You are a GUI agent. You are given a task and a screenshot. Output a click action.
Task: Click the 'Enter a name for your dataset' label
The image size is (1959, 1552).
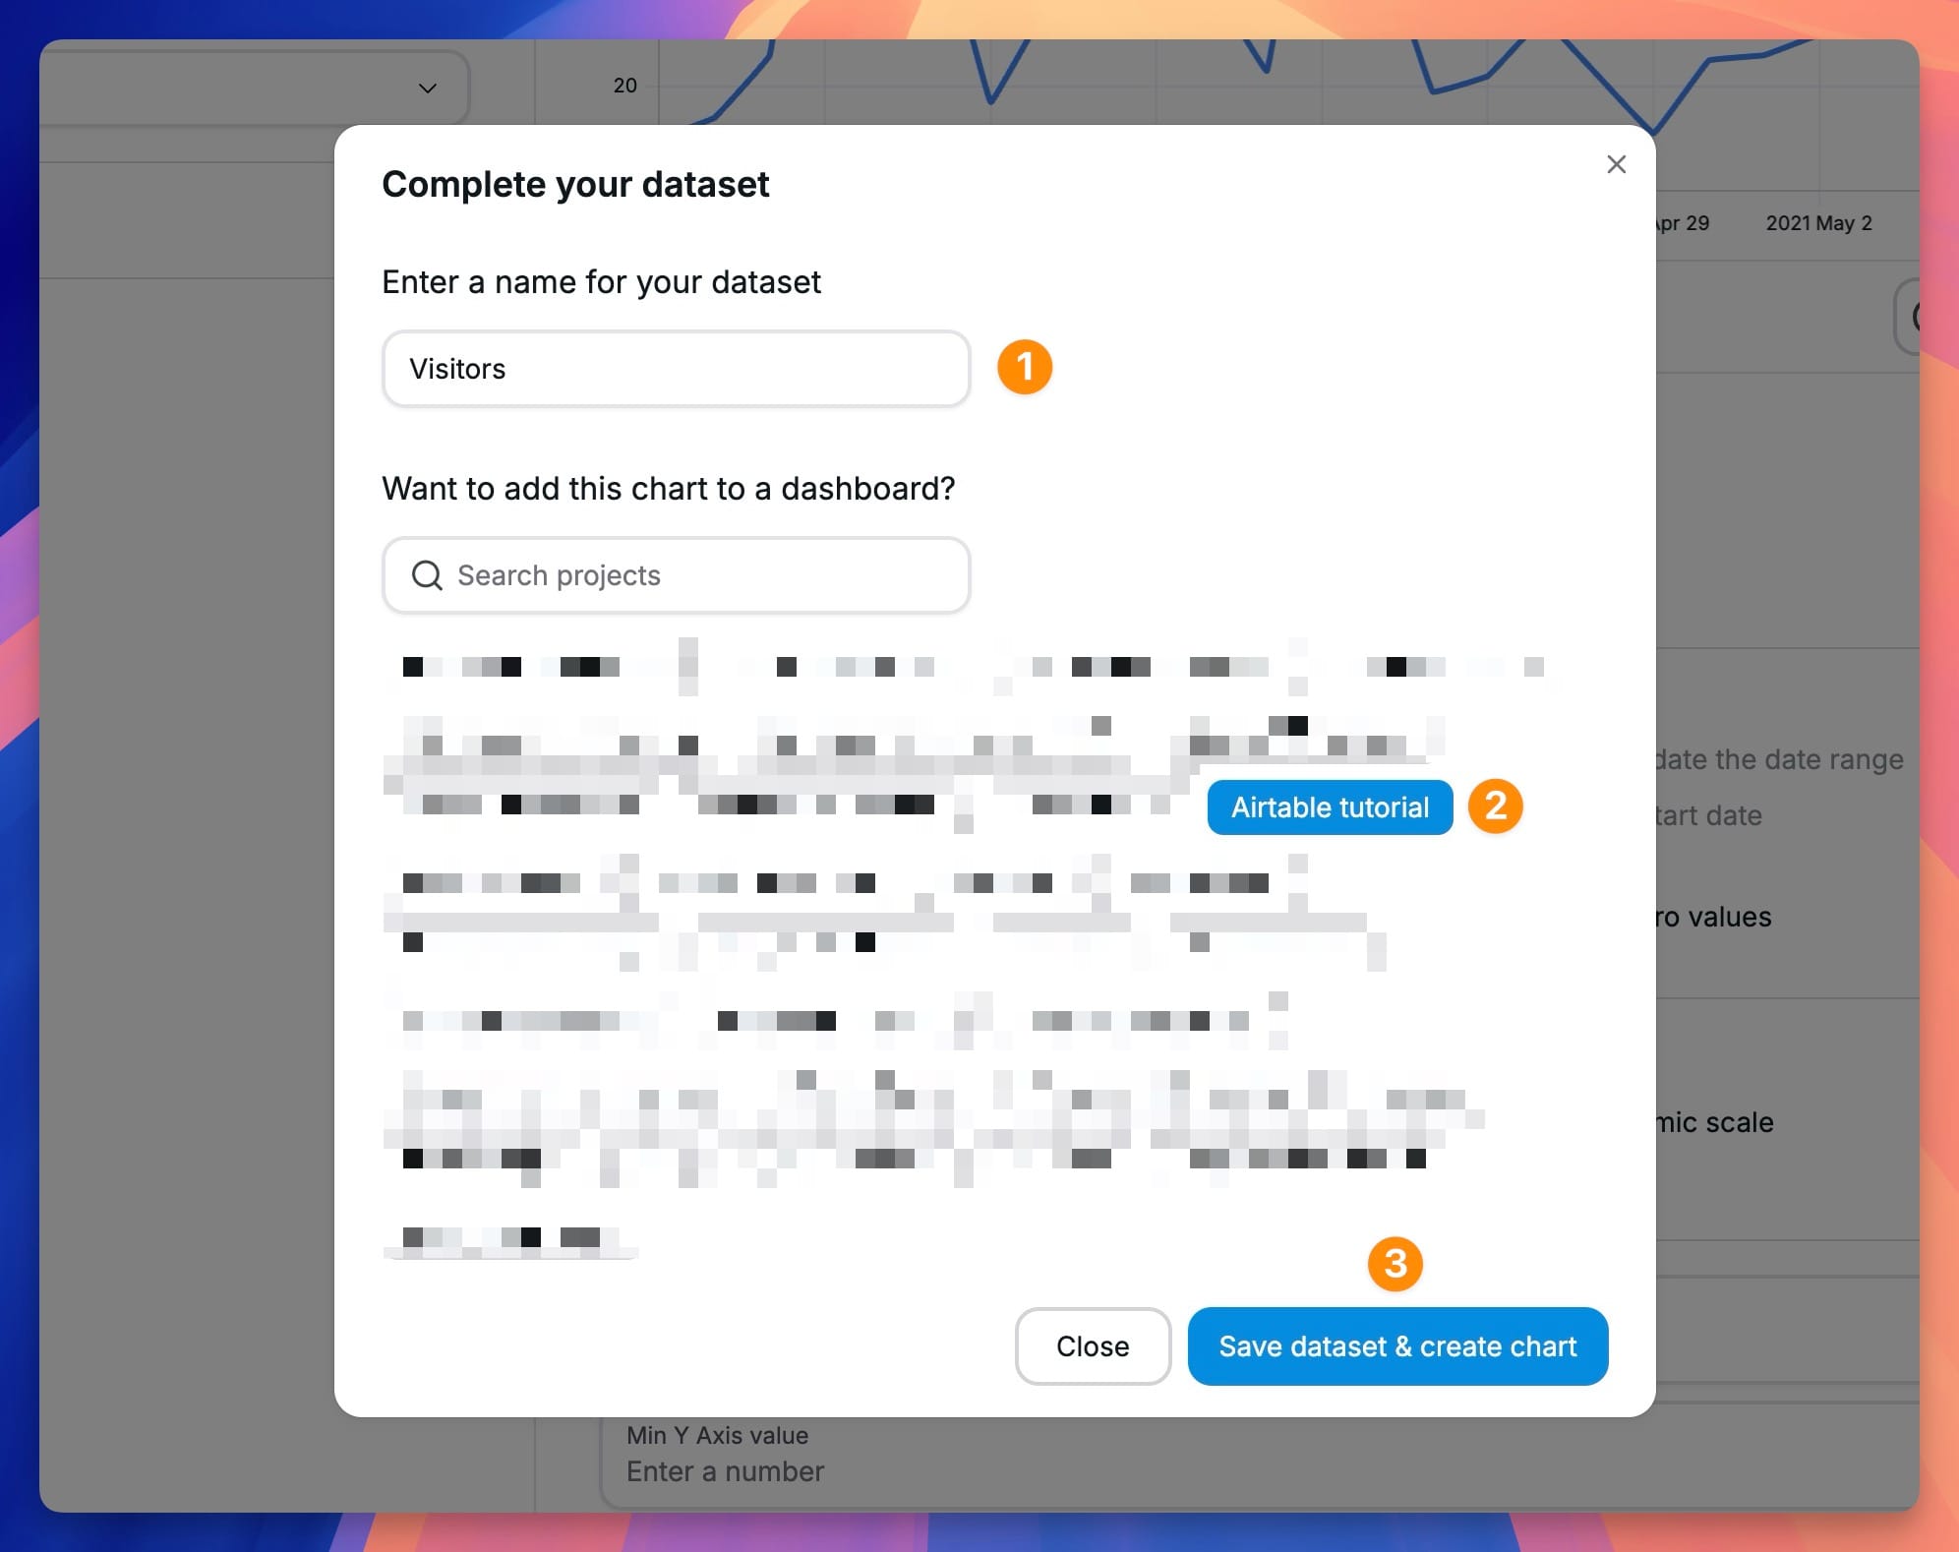(x=601, y=282)
